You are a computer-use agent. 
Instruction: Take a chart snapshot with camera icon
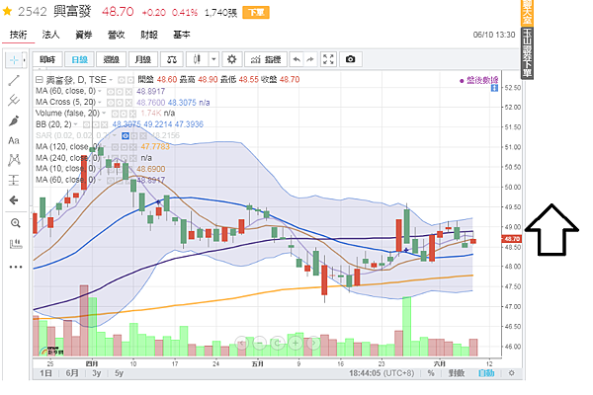pos(350,59)
